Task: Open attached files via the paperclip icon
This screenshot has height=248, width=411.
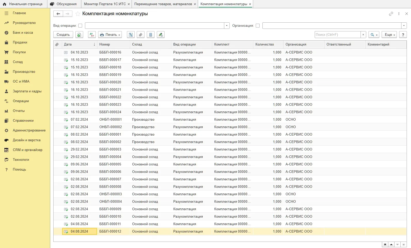Action: pyautogui.click(x=141, y=35)
